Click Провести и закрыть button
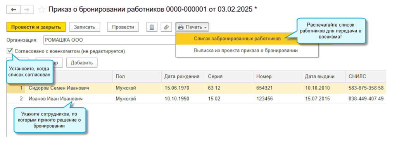The height and width of the screenshot is (144, 397). click(36, 27)
